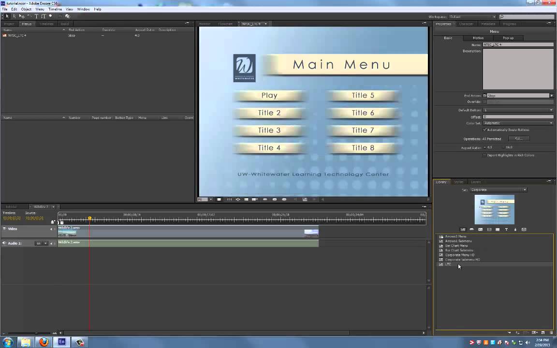Click the Operations Set button
Screen dimensions: 557x348
(x=519, y=139)
